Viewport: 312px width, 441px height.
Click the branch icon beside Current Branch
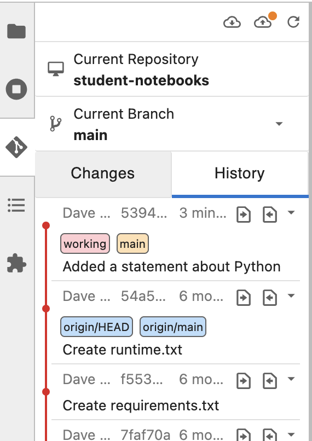click(56, 124)
